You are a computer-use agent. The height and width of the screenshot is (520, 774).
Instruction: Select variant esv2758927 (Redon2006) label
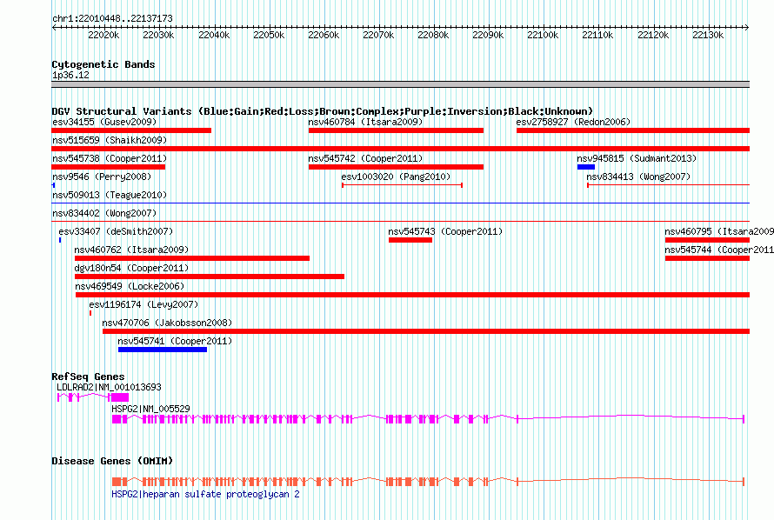pos(573,122)
